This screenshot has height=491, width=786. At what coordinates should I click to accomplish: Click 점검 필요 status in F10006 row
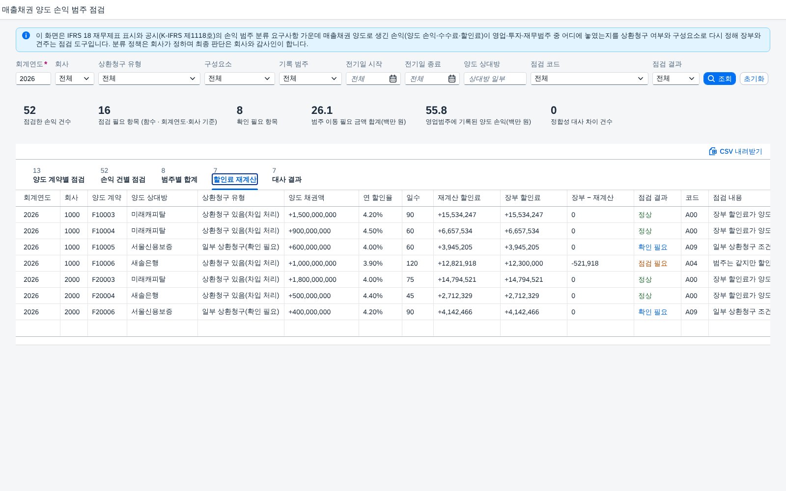pyautogui.click(x=652, y=263)
